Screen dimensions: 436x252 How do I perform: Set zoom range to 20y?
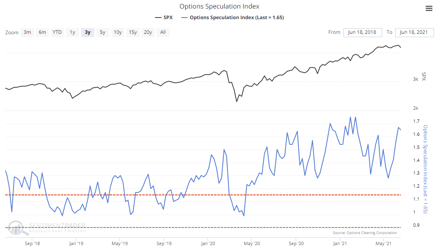click(148, 32)
